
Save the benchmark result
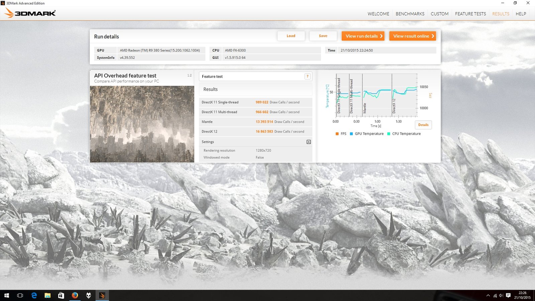323,36
